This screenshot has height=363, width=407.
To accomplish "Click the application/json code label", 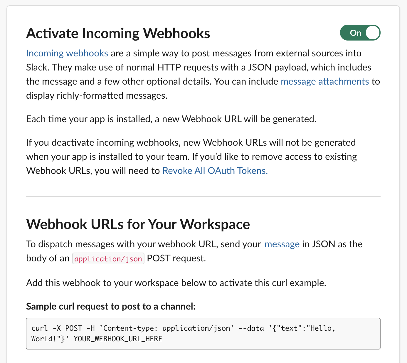I will point(108,258).
